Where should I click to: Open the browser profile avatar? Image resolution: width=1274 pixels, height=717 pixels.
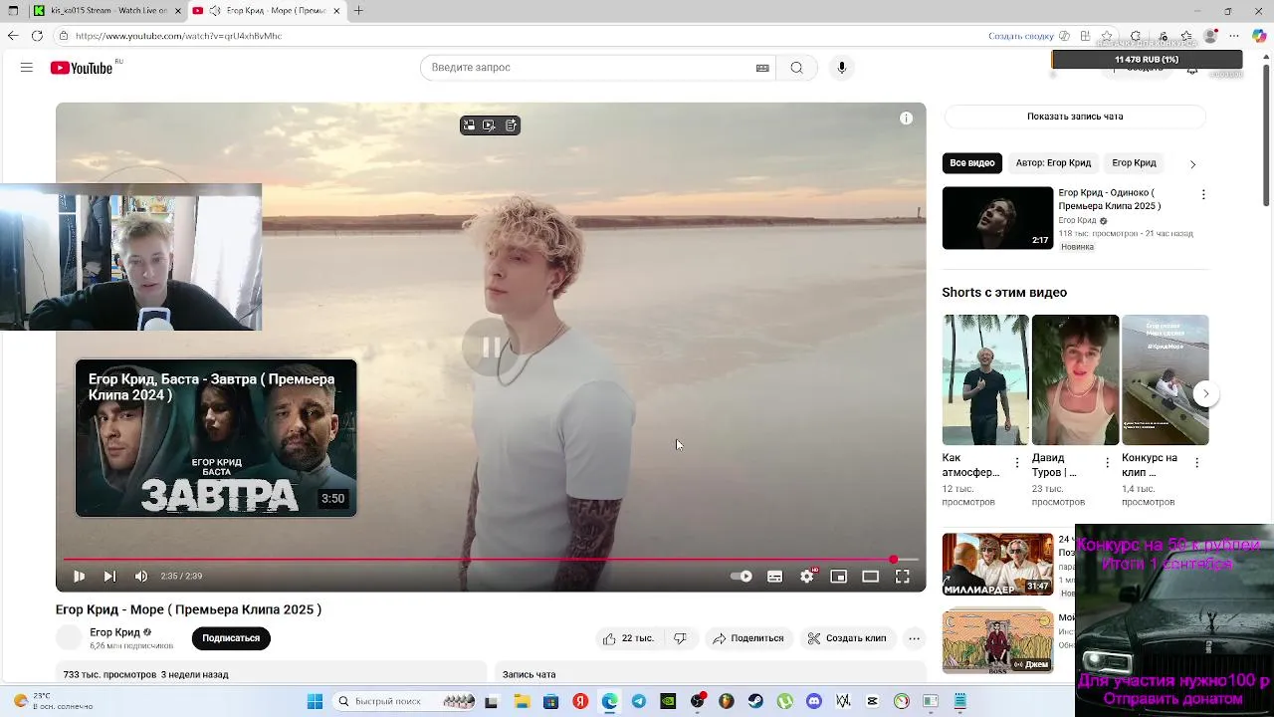tap(1210, 36)
